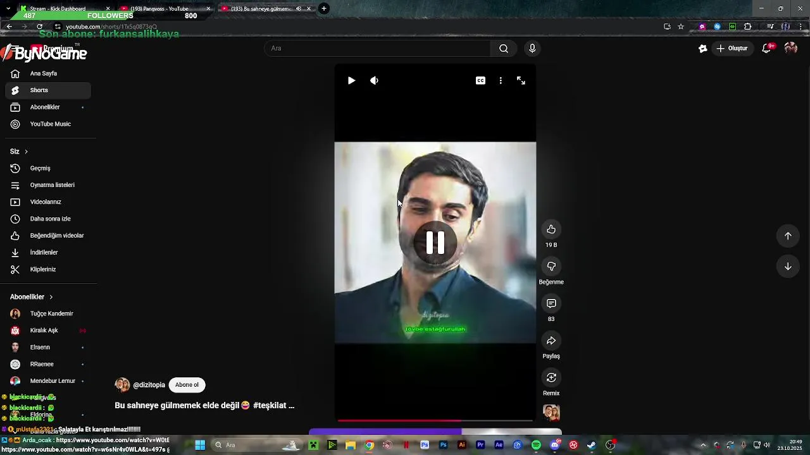The width and height of the screenshot is (810, 455).
Task: Open browser extensions puzzle icon
Action: point(748,27)
